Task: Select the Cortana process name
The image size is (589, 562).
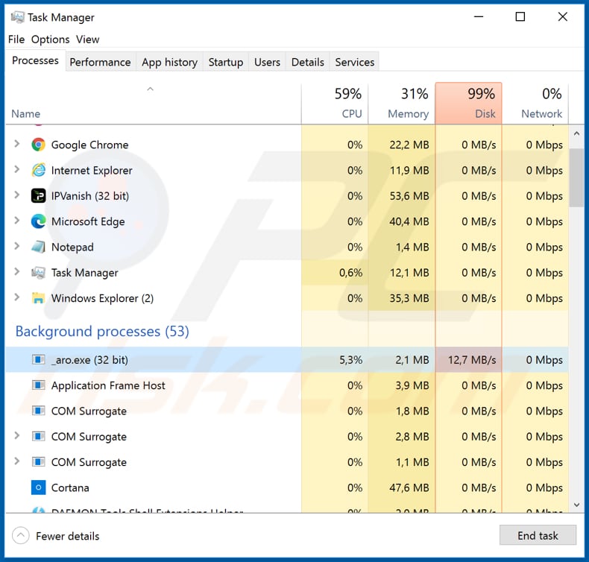Action: pyautogui.click(x=70, y=487)
